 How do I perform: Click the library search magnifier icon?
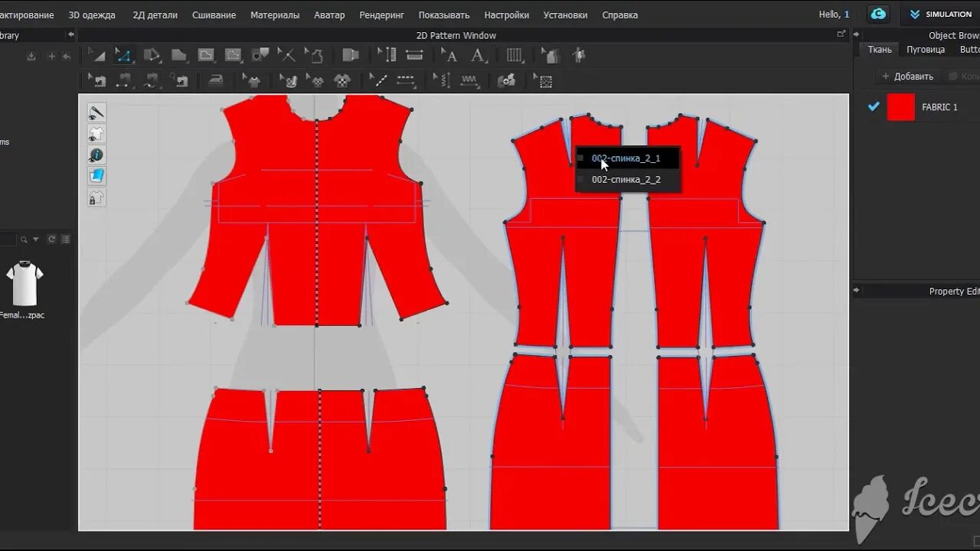click(24, 240)
